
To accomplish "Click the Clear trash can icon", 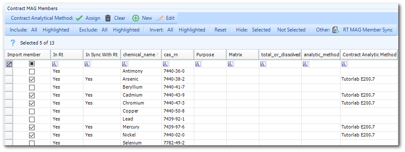I will (x=108, y=18).
